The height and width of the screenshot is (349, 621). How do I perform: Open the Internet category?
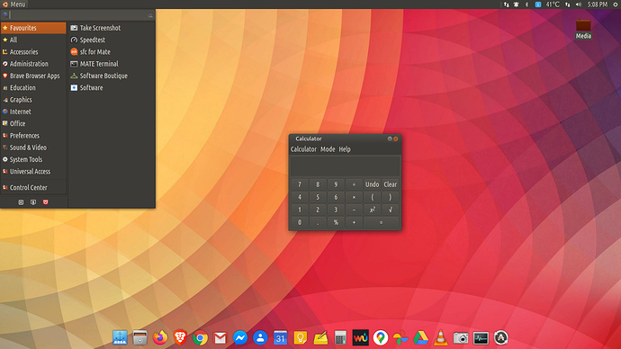click(33, 112)
